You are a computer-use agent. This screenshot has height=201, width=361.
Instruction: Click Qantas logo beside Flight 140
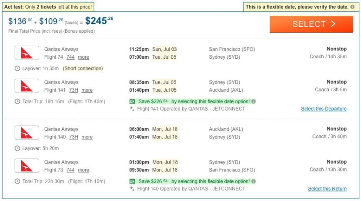[x=27, y=133]
